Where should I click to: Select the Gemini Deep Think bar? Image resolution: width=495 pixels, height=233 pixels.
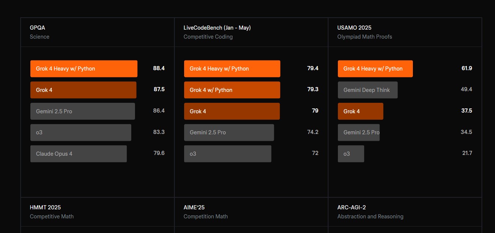pyautogui.click(x=368, y=90)
